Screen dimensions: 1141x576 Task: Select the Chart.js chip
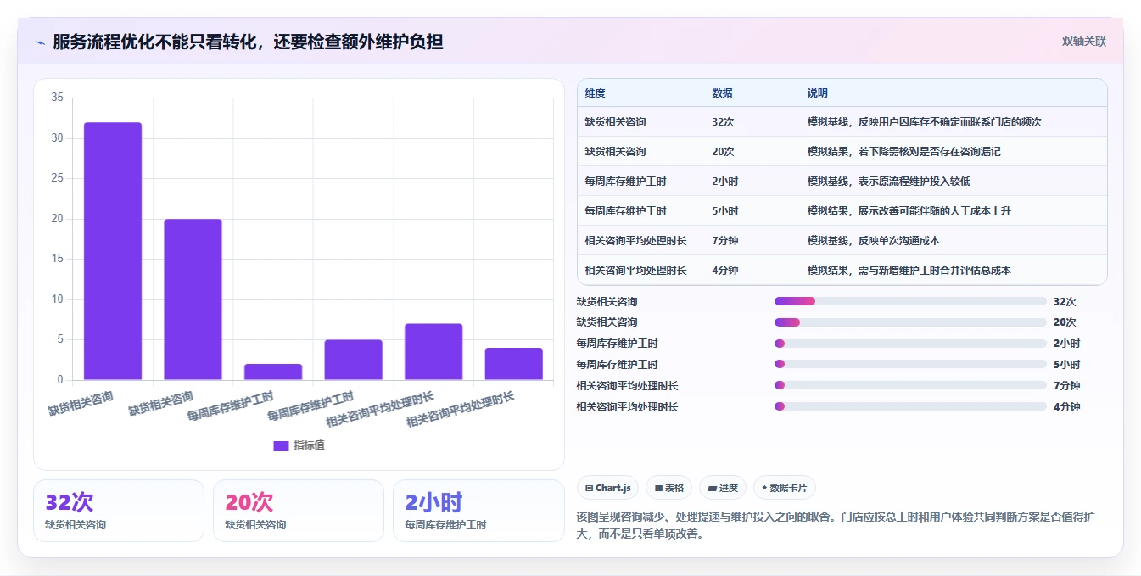click(x=608, y=488)
